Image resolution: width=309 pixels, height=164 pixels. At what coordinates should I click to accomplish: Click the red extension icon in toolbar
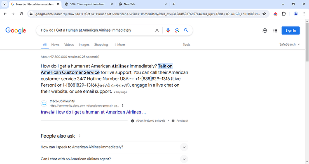tap(276, 14)
